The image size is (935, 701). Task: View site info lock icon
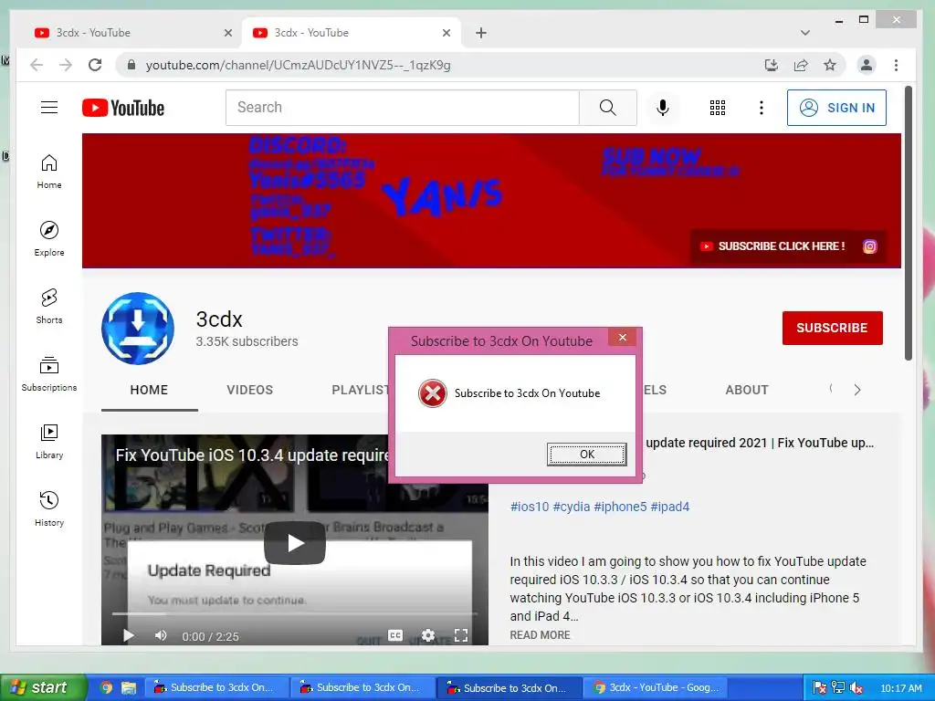pos(131,65)
